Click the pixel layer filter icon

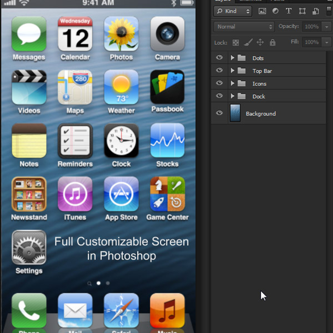point(262,11)
